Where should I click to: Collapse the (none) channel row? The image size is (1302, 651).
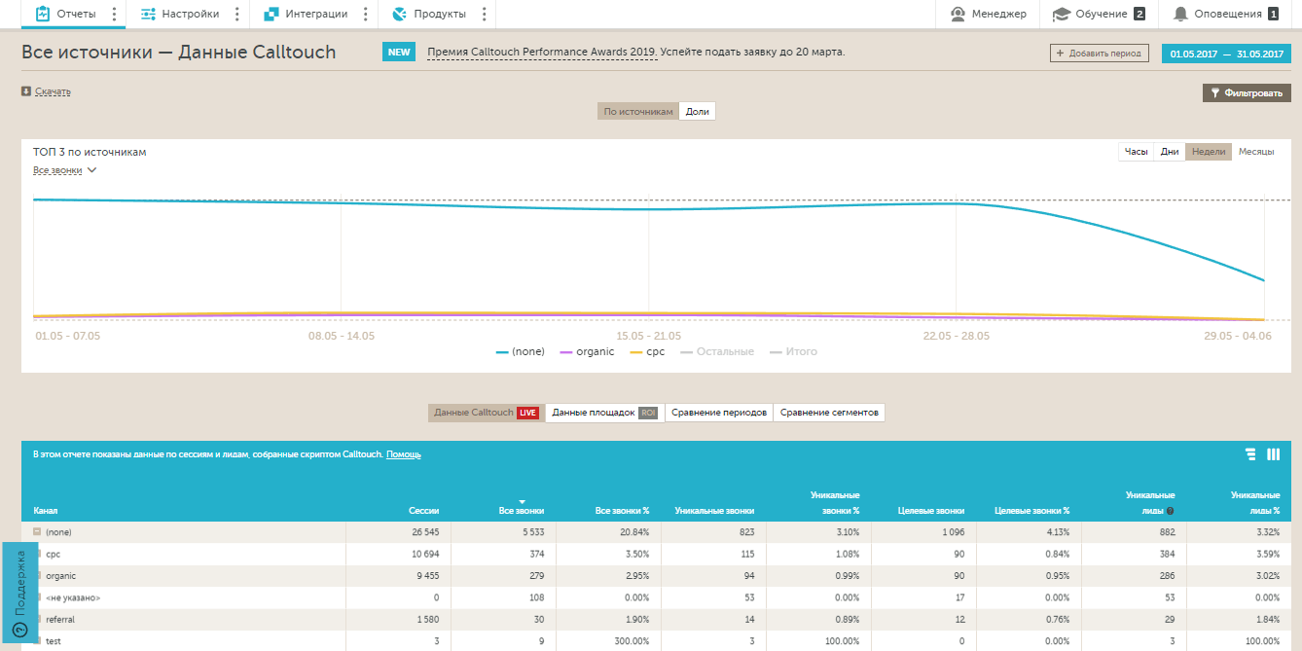tap(37, 532)
